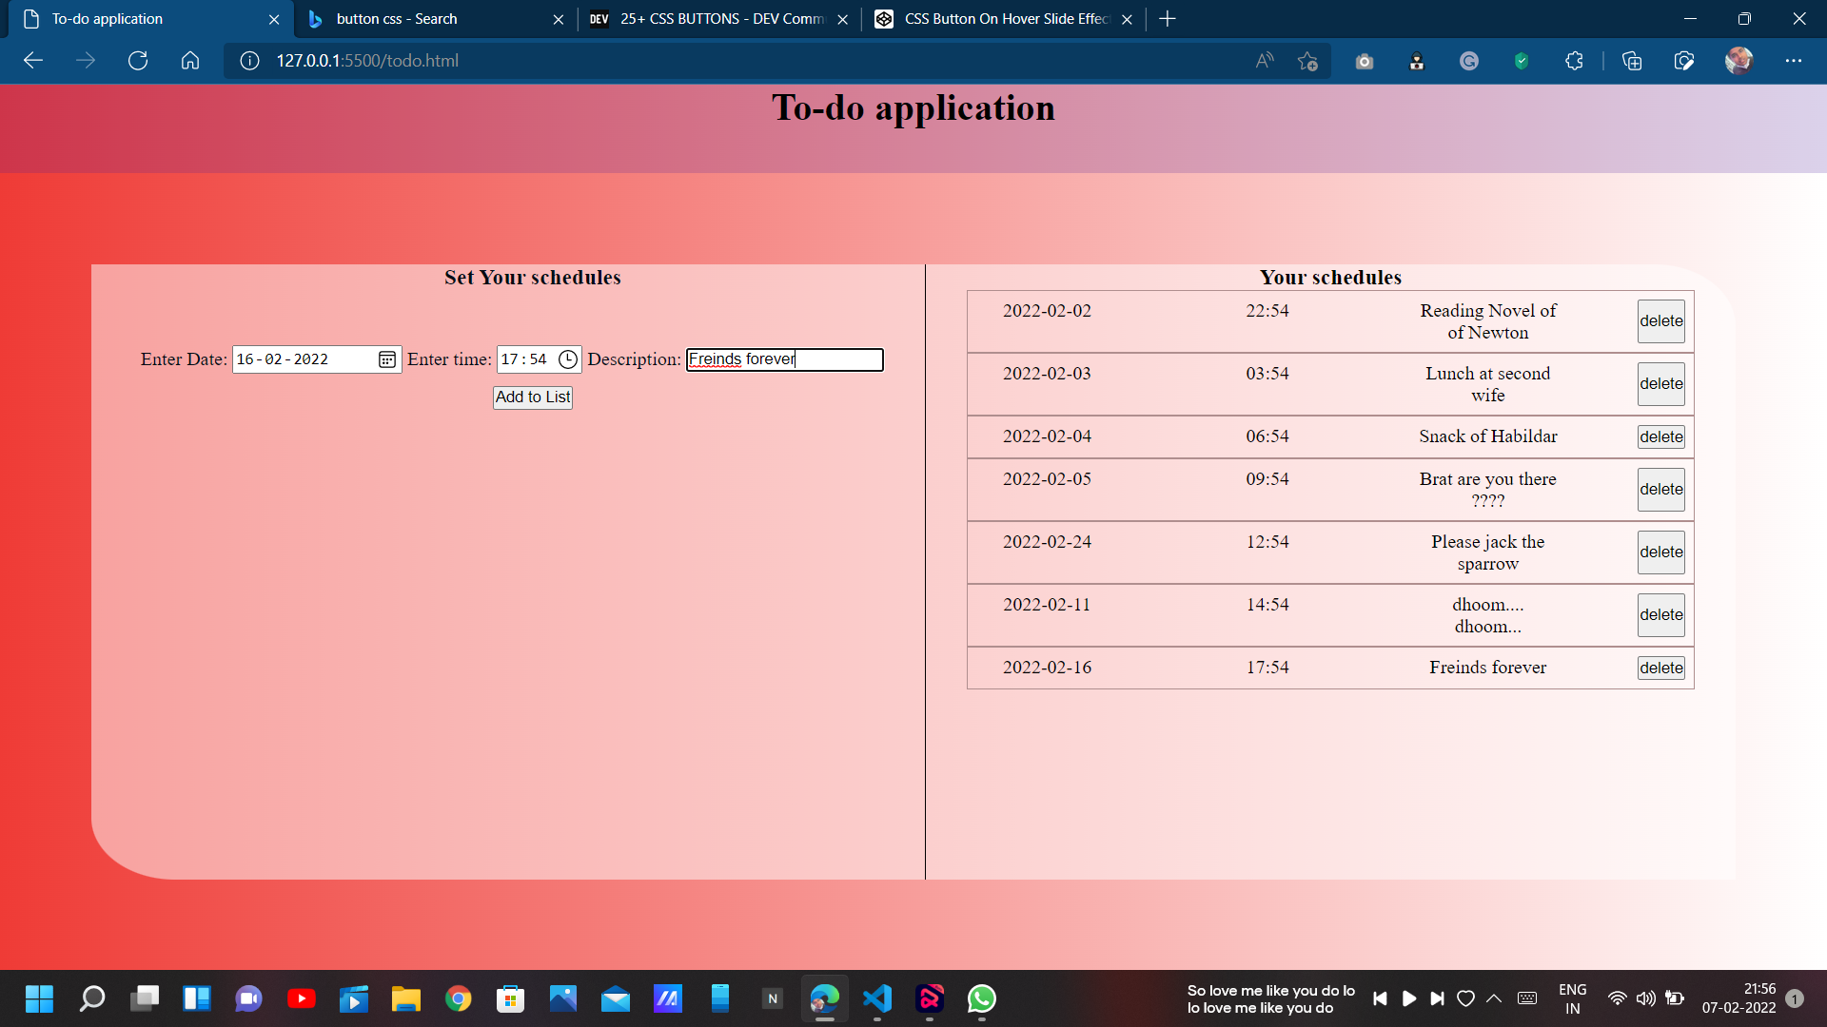Show hidden system tray icons
This screenshot has height=1027, width=1827.
tap(1494, 998)
